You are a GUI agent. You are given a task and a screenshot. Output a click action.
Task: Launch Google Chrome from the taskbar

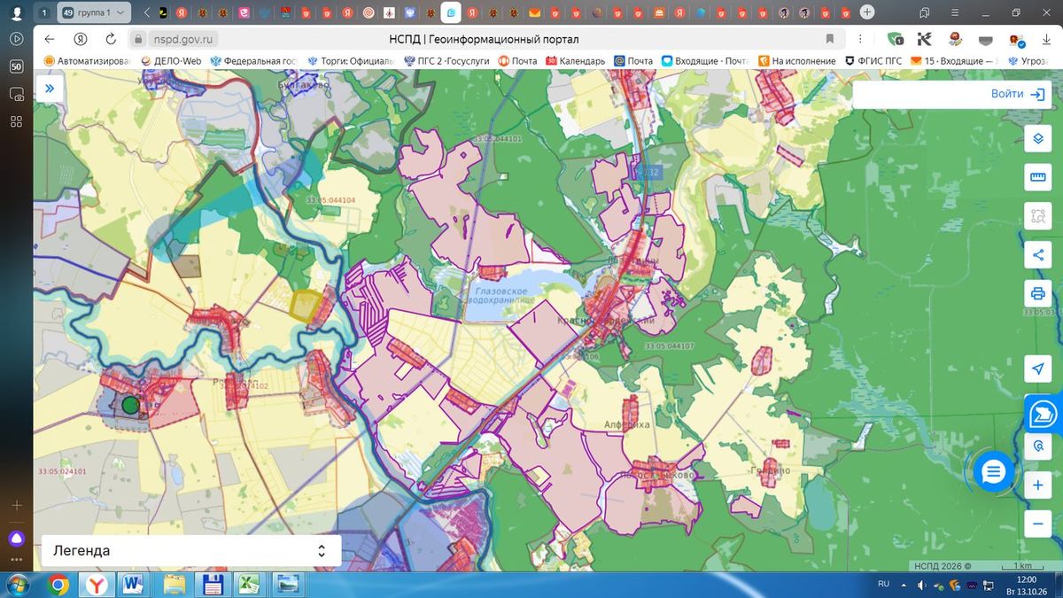click(59, 585)
